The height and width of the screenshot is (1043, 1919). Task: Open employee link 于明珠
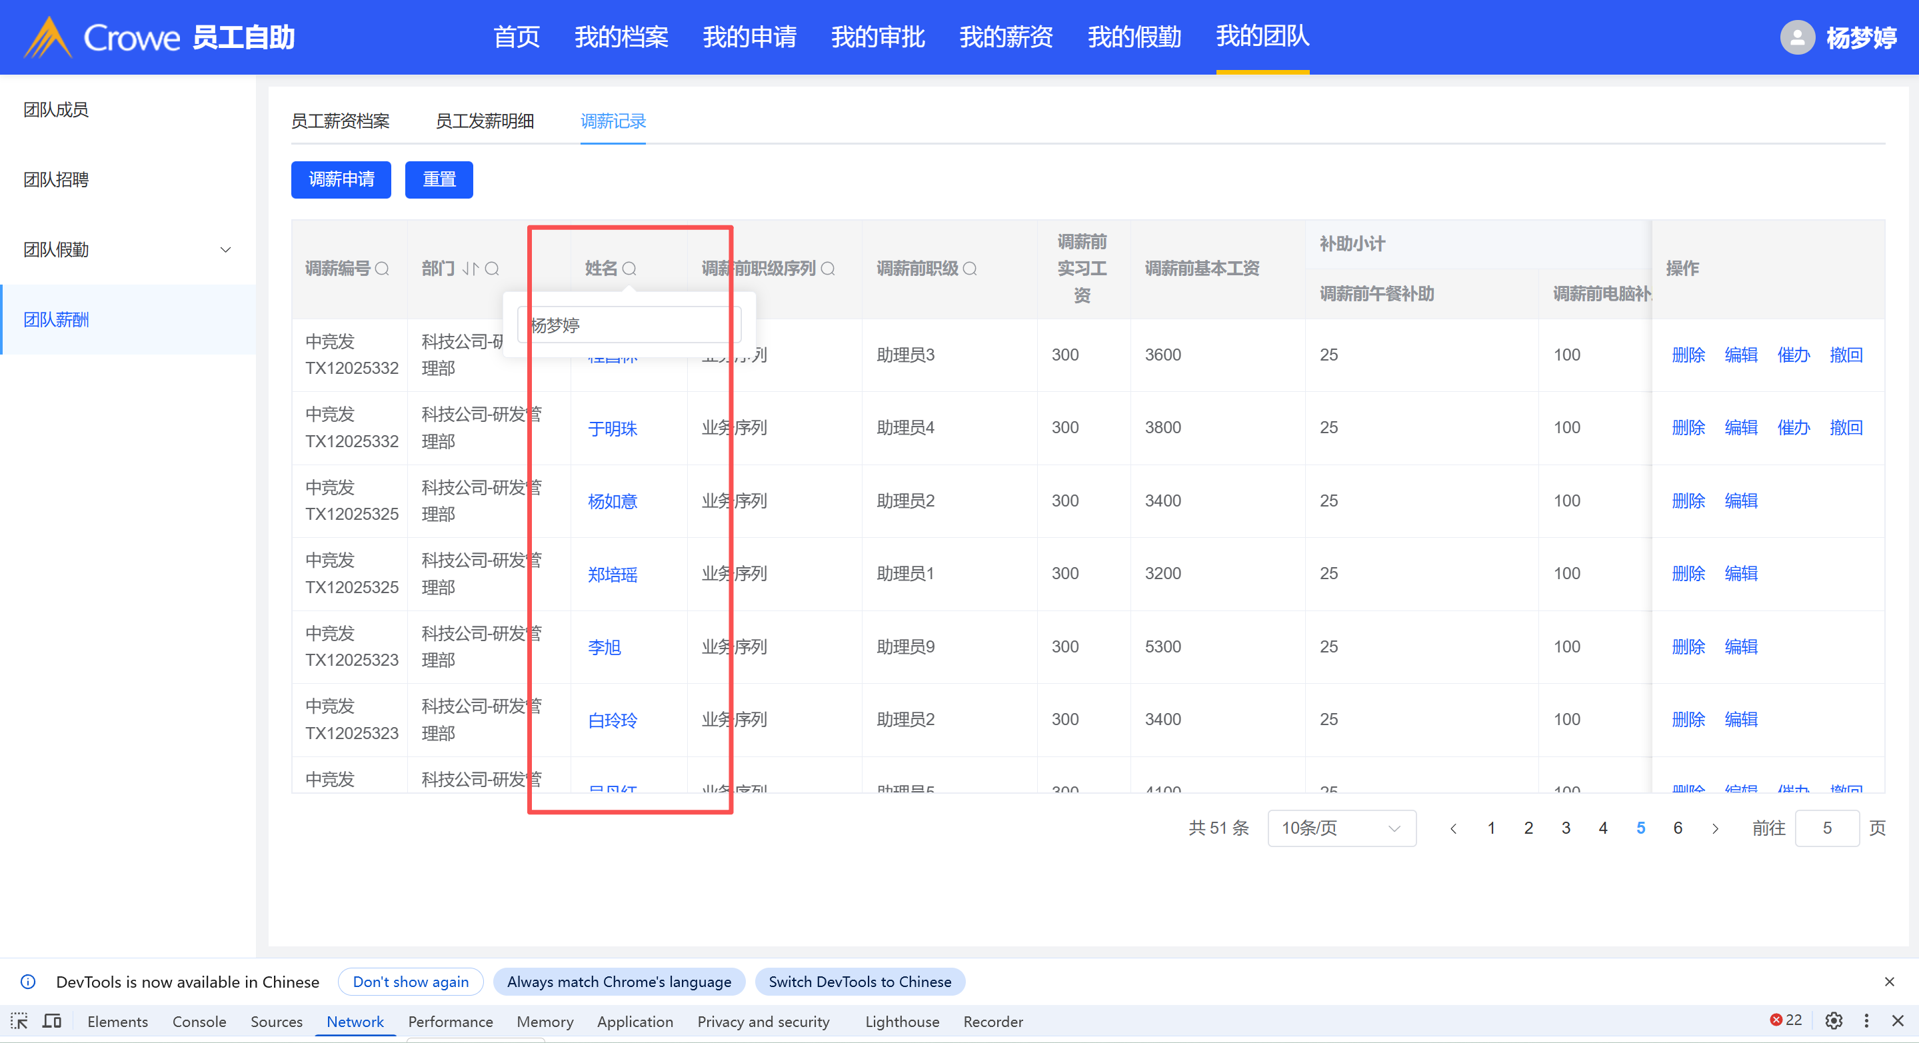pos(613,429)
